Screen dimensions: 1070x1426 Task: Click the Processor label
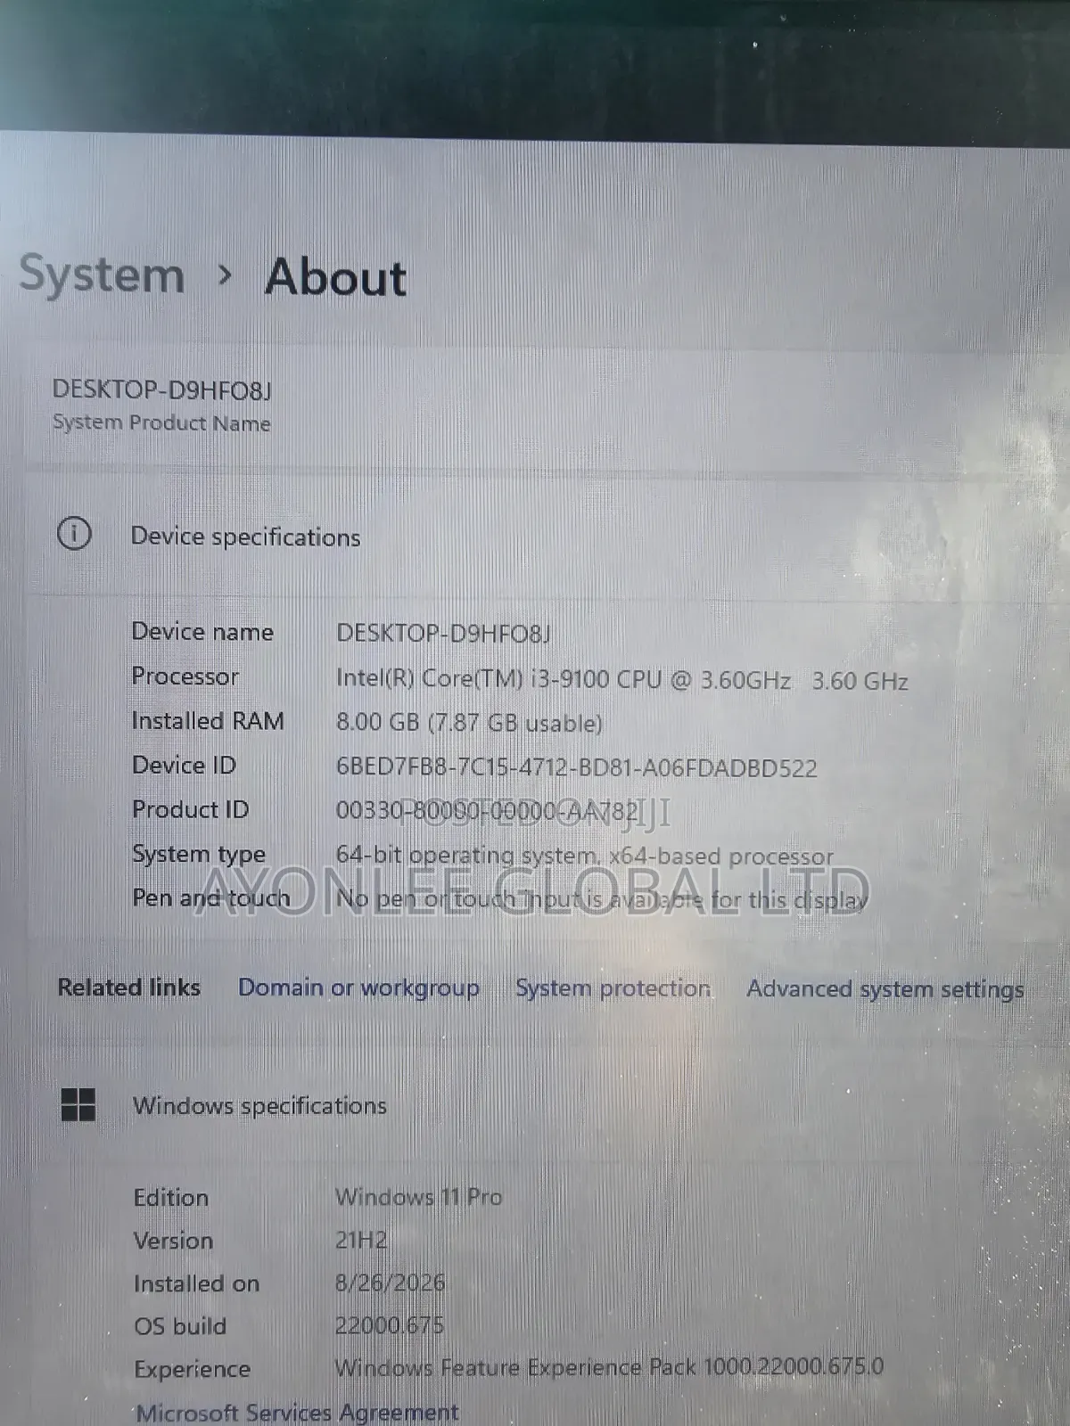pyautogui.click(x=185, y=676)
